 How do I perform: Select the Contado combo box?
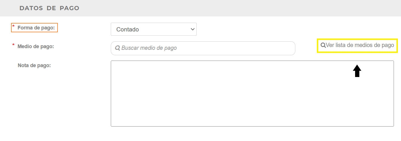pyautogui.click(x=154, y=29)
